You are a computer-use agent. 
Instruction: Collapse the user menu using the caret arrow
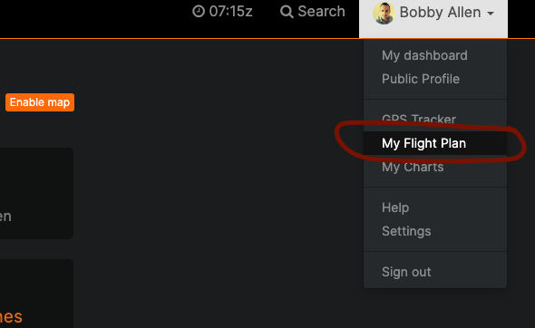pos(491,14)
